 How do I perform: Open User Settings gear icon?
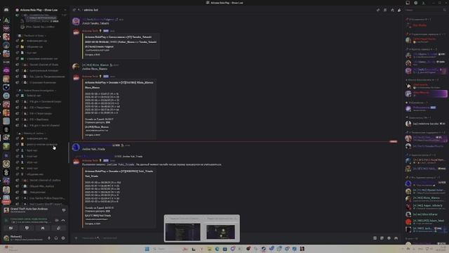point(63,238)
